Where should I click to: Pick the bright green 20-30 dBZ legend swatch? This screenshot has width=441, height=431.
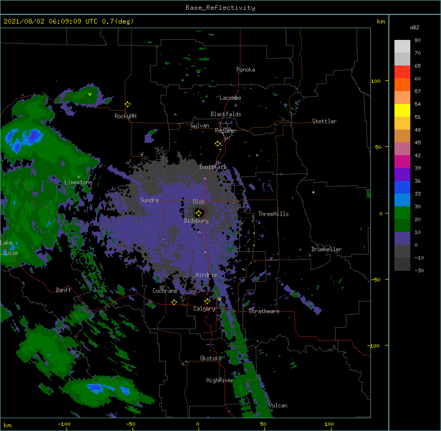tap(402, 213)
